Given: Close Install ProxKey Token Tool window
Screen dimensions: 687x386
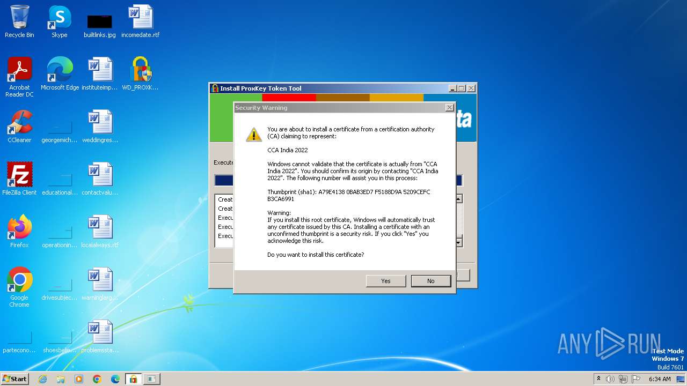Looking at the screenshot, I should (x=471, y=88).
